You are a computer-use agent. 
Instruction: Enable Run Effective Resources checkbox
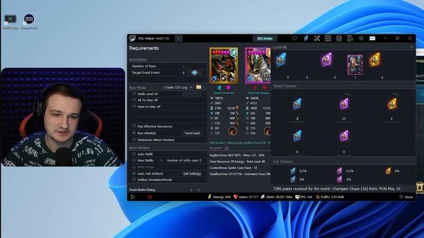134,126
